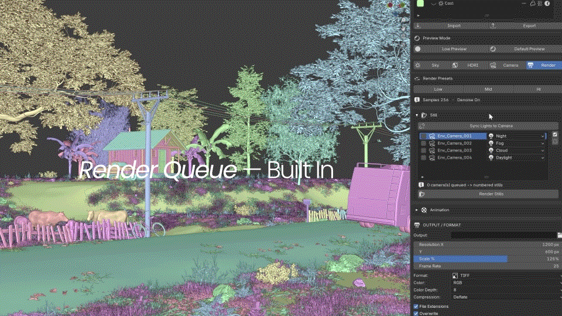Click the Export button

coord(525,26)
